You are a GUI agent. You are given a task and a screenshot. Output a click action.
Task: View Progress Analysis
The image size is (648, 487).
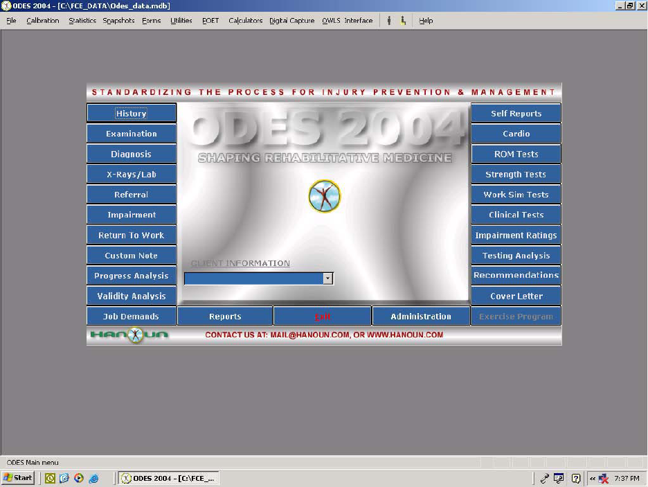tap(132, 275)
